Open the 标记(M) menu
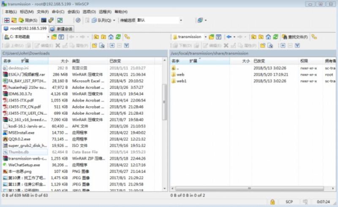The height and width of the screenshot is (207, 338). 27,12
